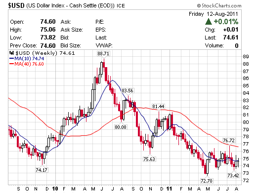Click the '10' year marker on the time axis

(x=55, y=189)
